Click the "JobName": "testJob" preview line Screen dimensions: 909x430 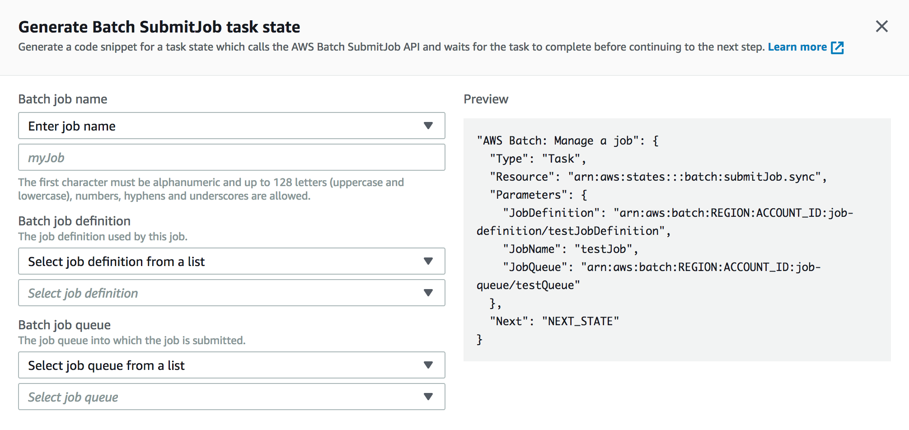[x=570, y=249]
